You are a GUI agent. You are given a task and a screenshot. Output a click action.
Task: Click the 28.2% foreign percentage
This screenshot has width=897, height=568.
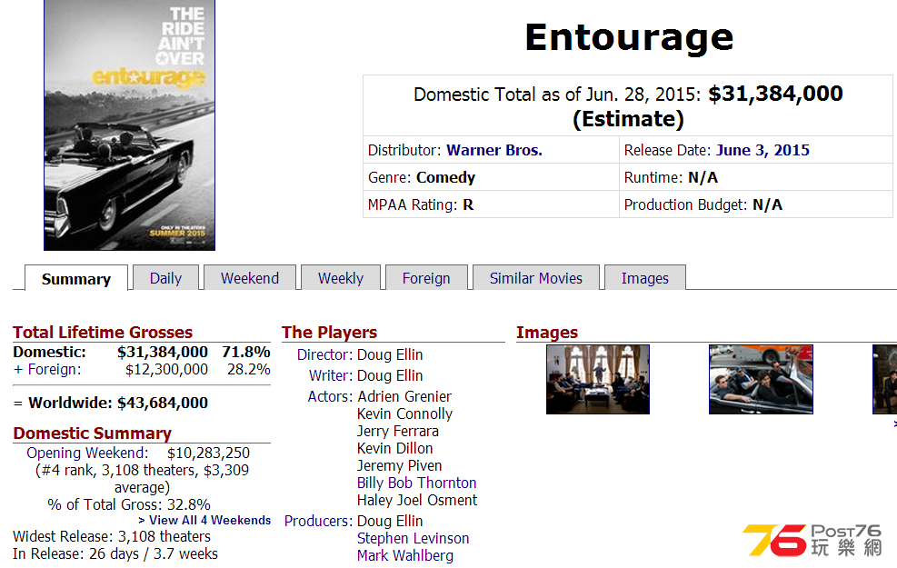249,370
